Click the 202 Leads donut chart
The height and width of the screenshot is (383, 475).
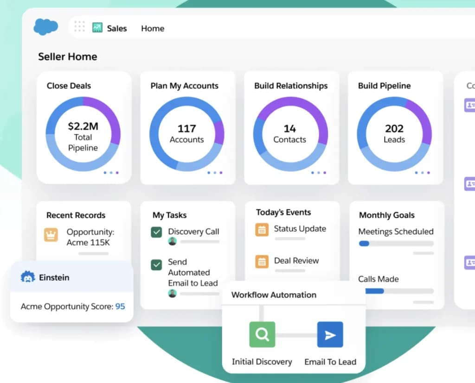[394, 134]
